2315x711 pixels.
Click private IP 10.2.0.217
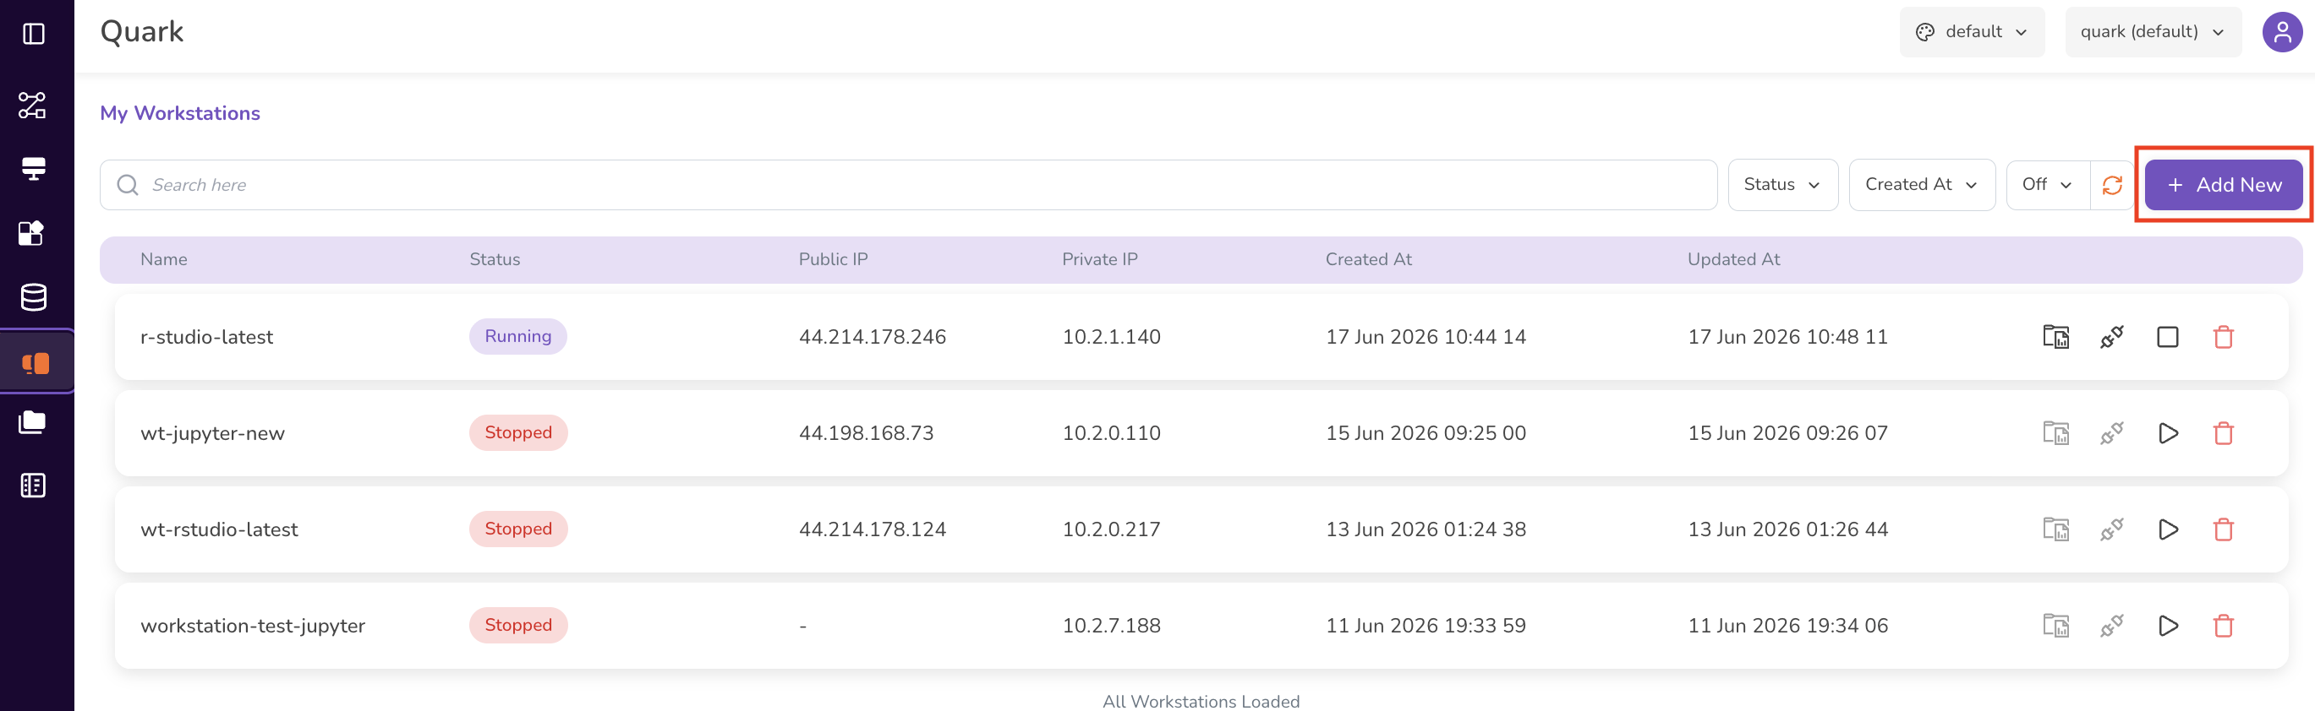[x=1111, y=529]
